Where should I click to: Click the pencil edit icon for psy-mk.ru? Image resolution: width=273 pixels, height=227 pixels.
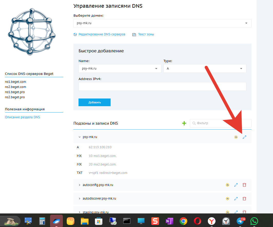[244, 137]
